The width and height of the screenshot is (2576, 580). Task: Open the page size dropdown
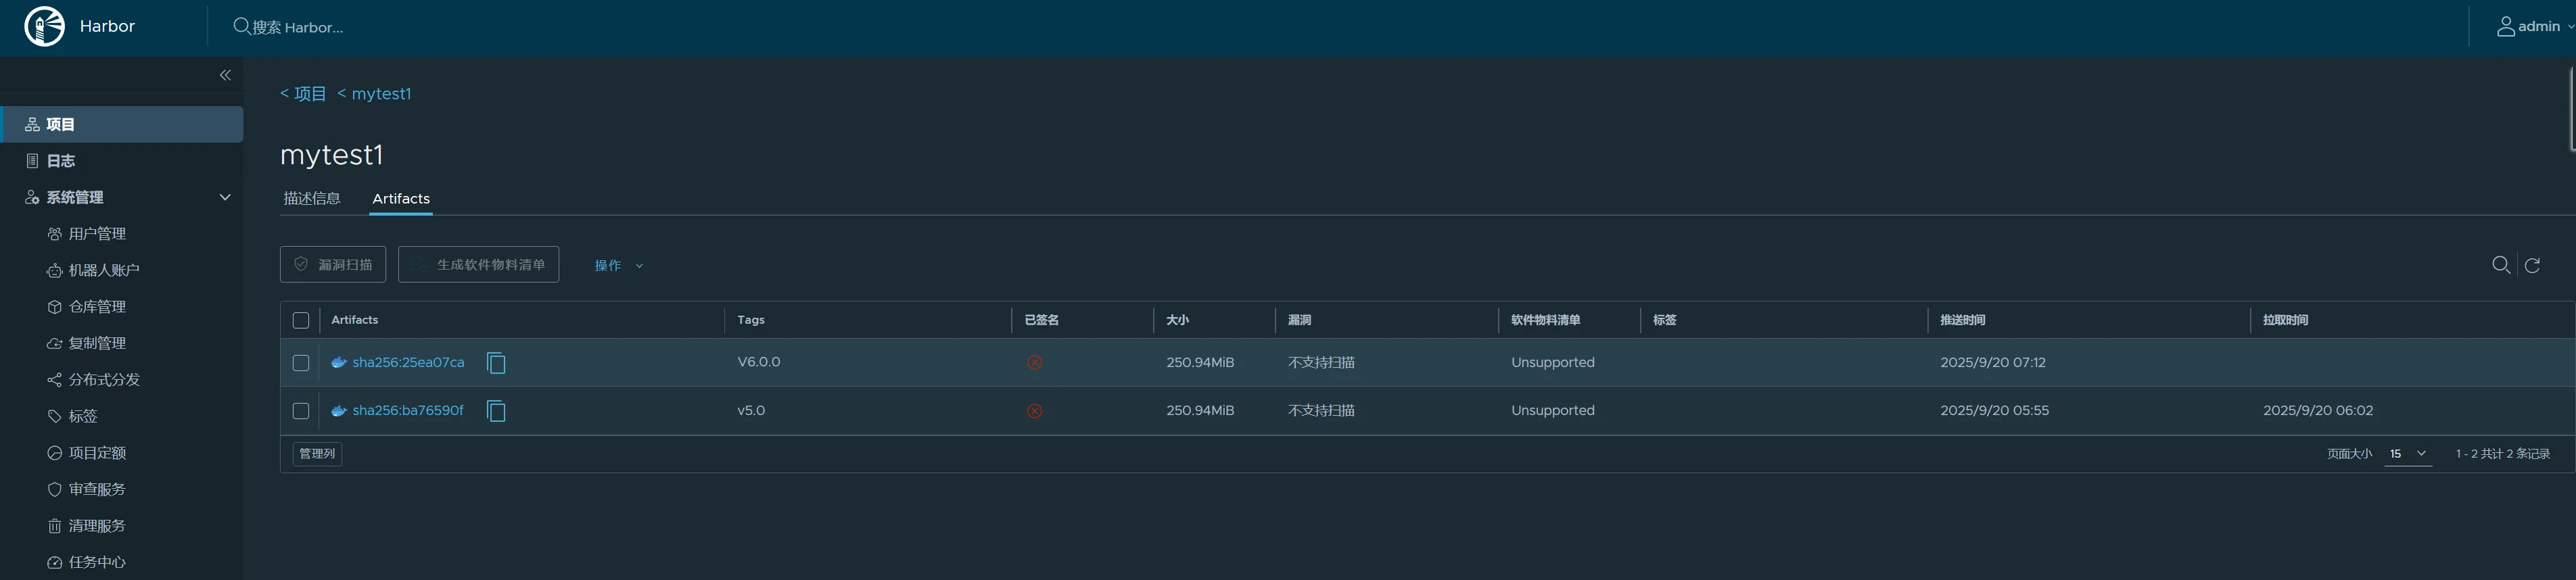tap(2408, 454)
